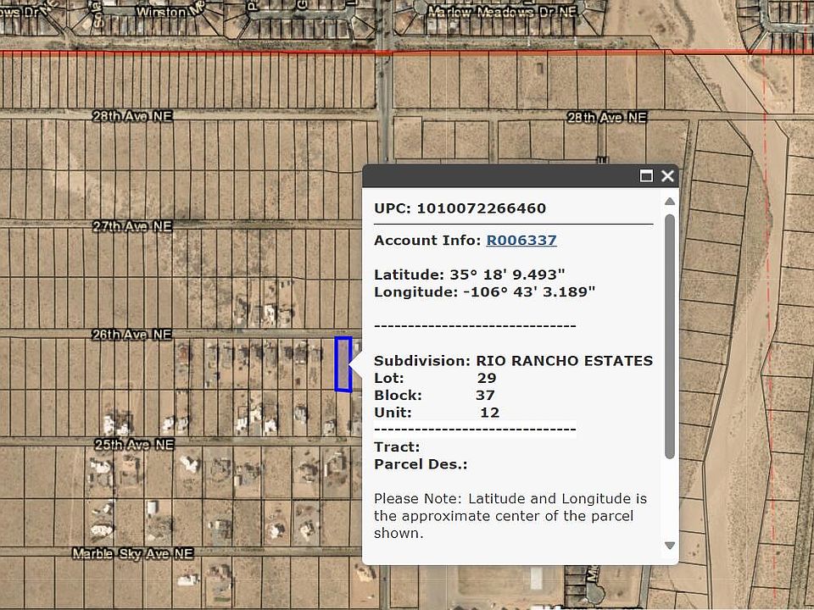Click the Subdivision RIO RANCHO ESTATES text
Image resolution: width=814 pixels, height=610 pixels.
click(x=564, y=361)
